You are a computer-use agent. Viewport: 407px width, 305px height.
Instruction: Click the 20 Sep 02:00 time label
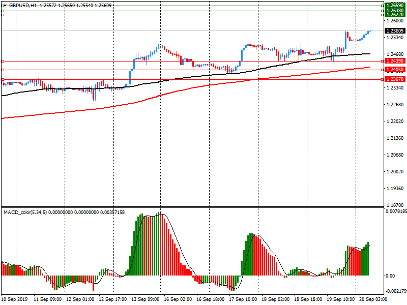pos(373,299)
